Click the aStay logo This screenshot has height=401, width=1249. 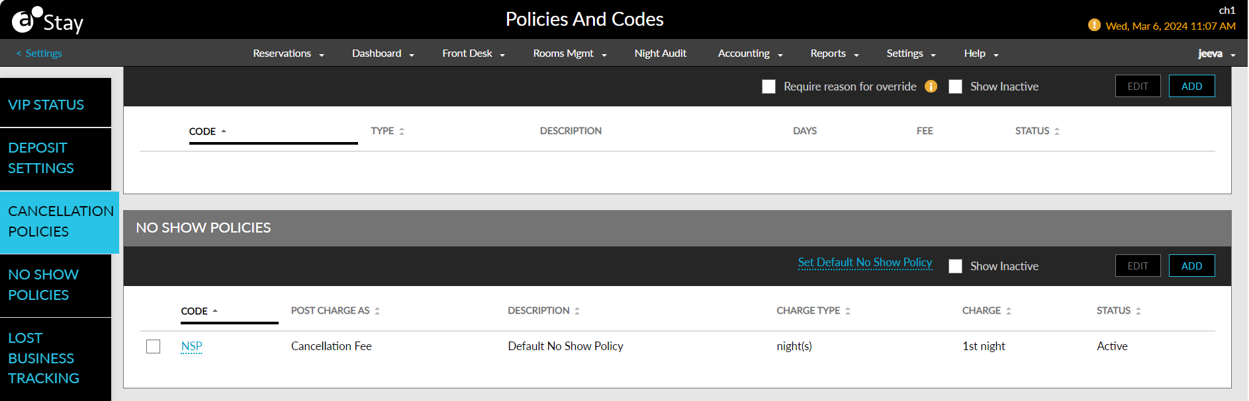(48, 20)
